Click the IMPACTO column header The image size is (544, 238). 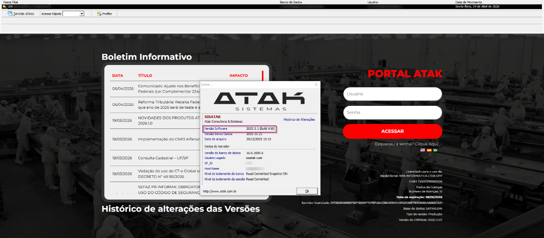[x=239, y=76]
